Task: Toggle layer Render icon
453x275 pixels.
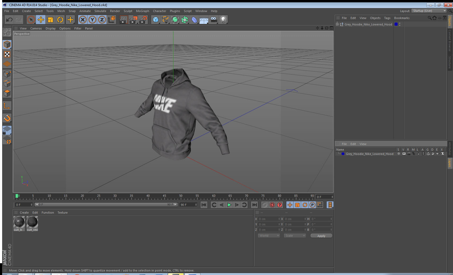Action: [408, 154]
